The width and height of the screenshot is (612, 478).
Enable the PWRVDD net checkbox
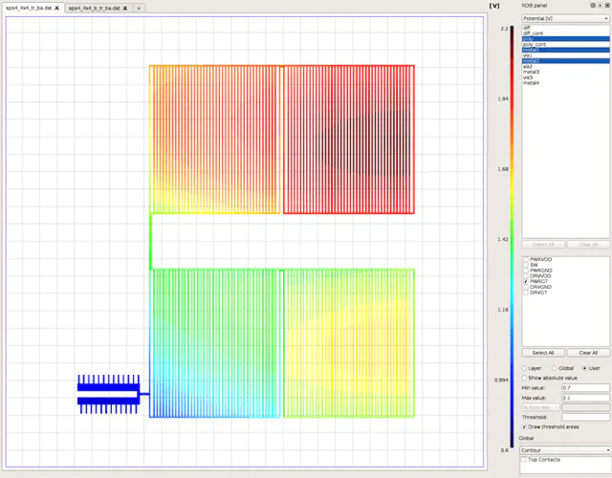(x=526, y=259)
